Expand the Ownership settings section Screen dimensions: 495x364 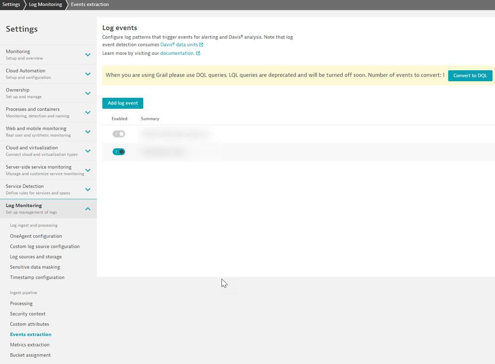pyautogui.click(x=88, y=93)
